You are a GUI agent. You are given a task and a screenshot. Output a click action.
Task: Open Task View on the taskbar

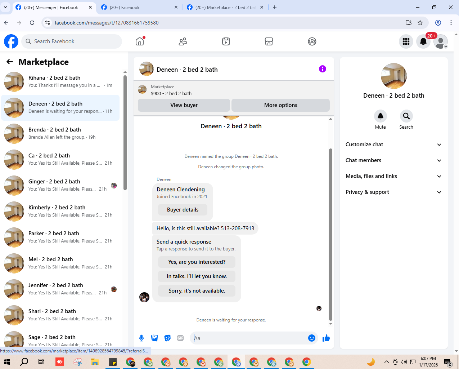coord(41,362)
